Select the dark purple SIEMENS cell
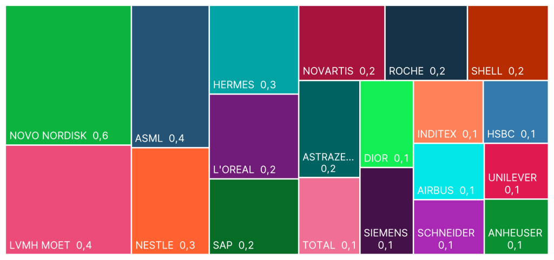The image size is (554, 260). click(386, 211)
